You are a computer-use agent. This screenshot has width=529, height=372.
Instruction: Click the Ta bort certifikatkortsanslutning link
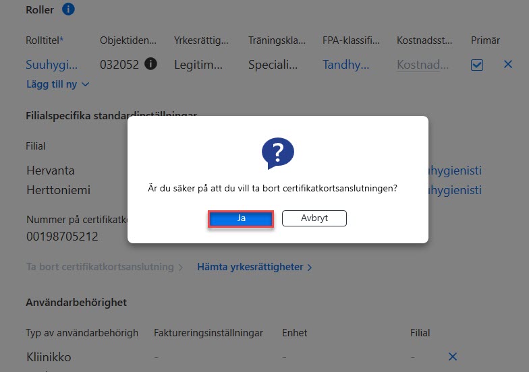[100, 267]
